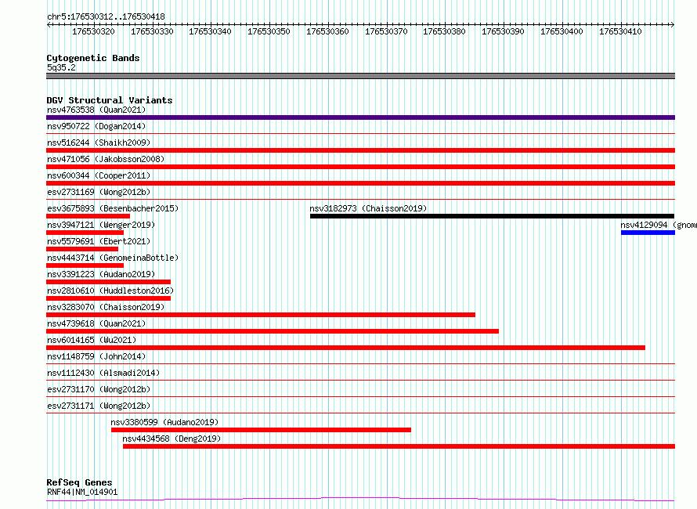Click nsv3182973 (Chaisson2019) label
Viewport: 697px width, 509px height.
coord(368,208)
